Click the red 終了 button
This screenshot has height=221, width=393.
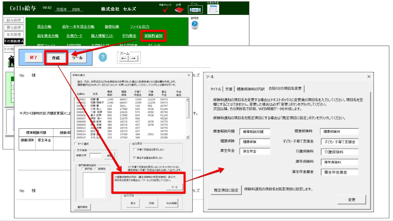33,57
